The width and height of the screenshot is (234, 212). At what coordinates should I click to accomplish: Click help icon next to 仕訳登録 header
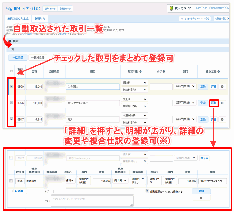219,72
